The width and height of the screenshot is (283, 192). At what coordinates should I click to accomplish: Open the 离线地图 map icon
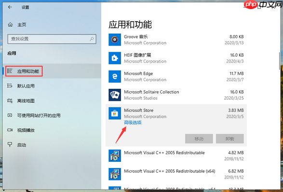click(x=10, y=101)
